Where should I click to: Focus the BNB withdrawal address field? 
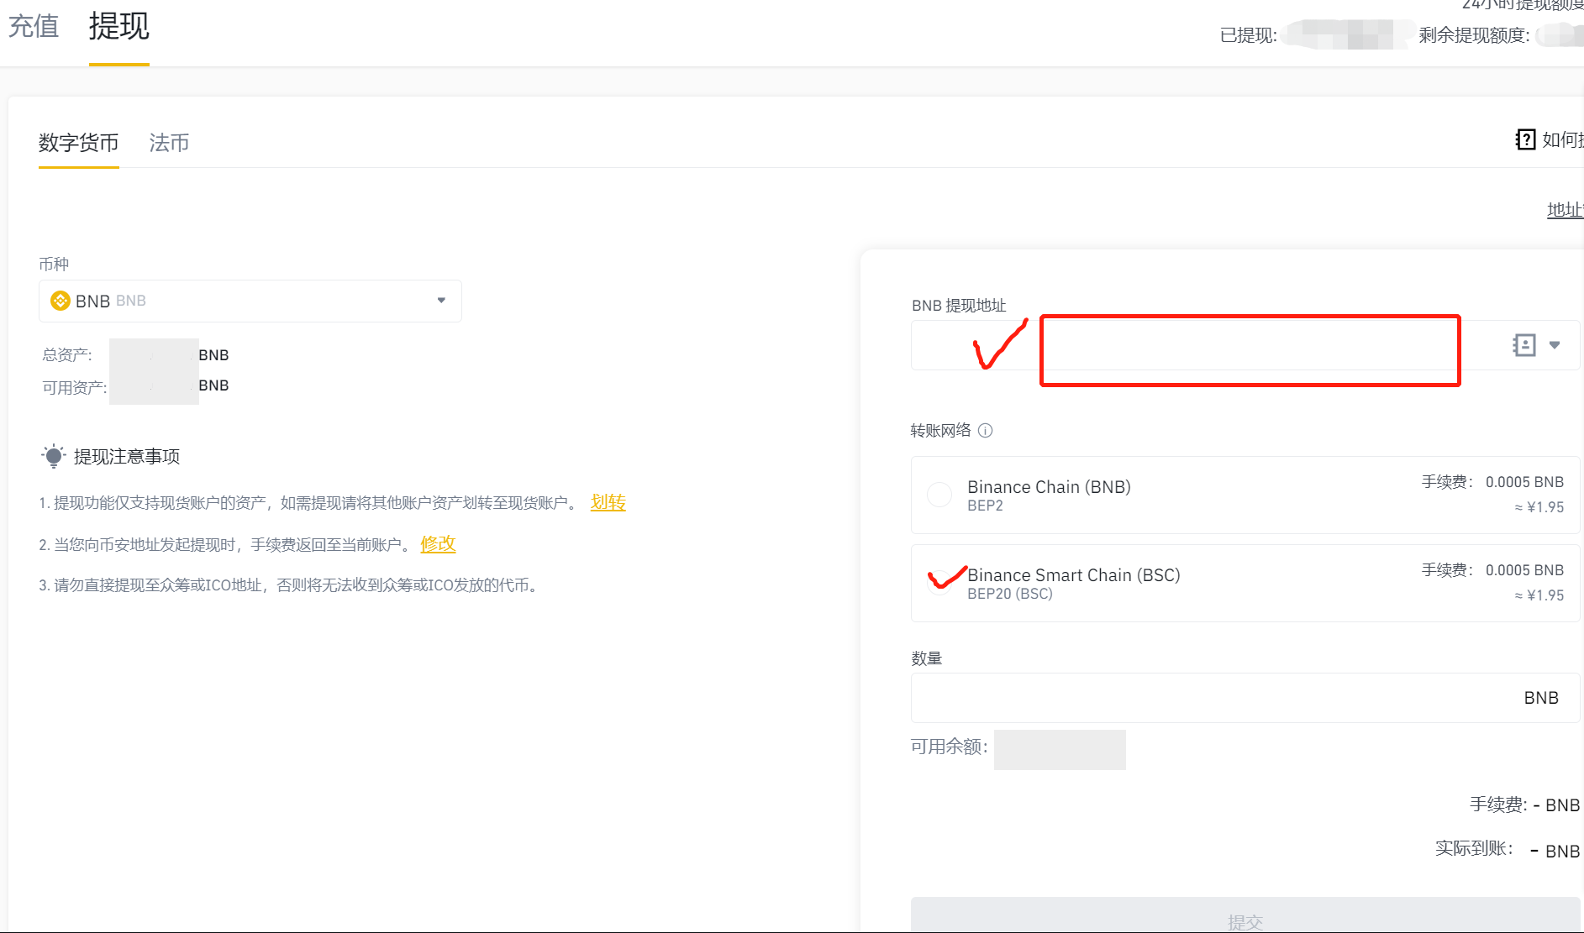click(1245, 345)
